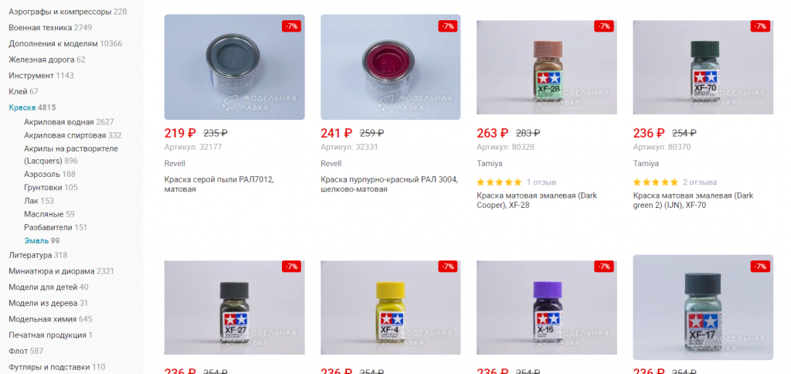Open the 'Эмаль' subcategory
This screenshot has width=791, height=374.
pyautogui.click(x=36, y=241)
